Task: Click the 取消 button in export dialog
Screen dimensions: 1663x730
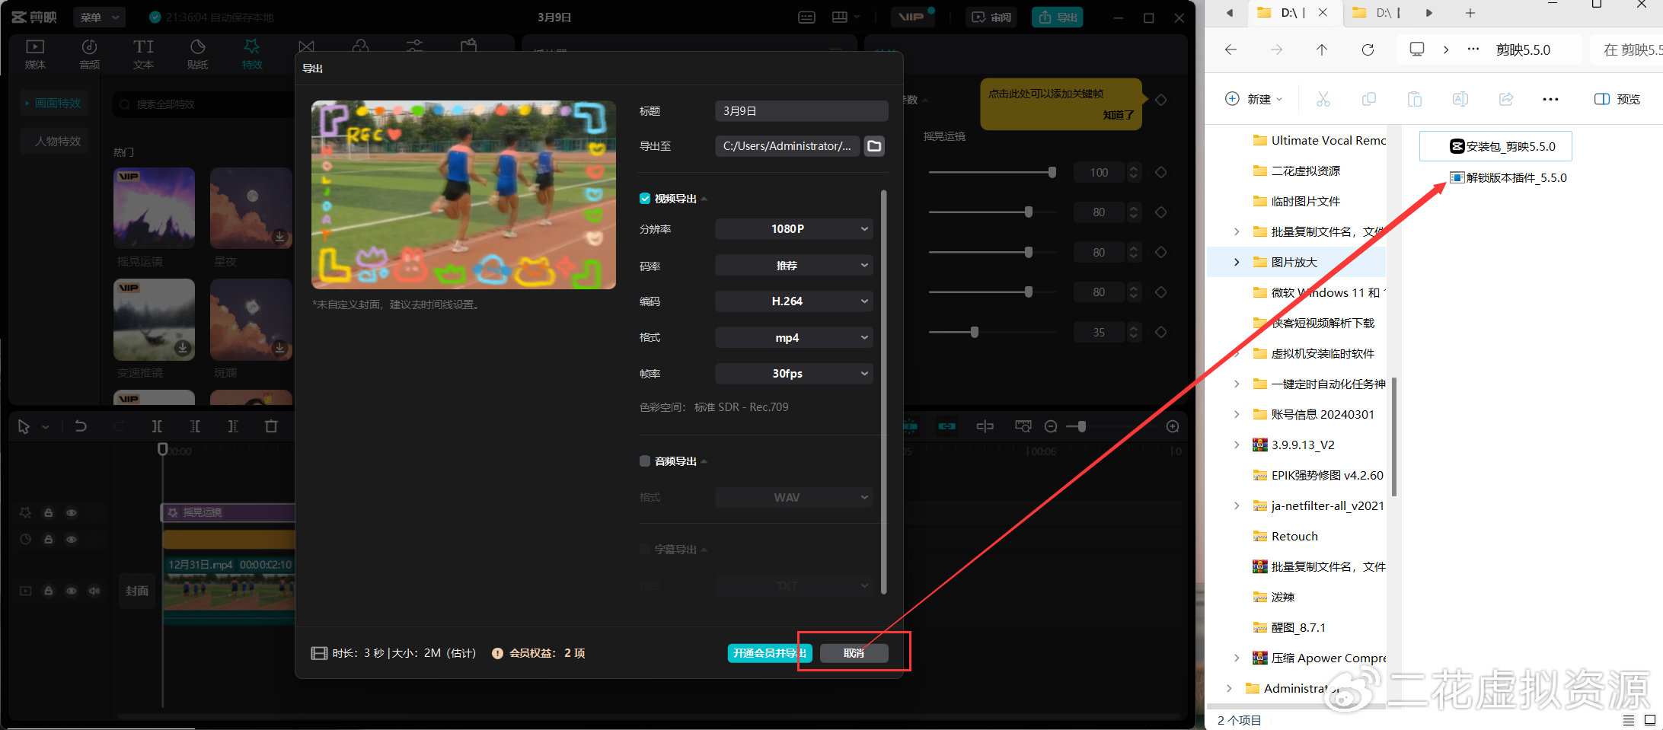Action: pos(854,653)
